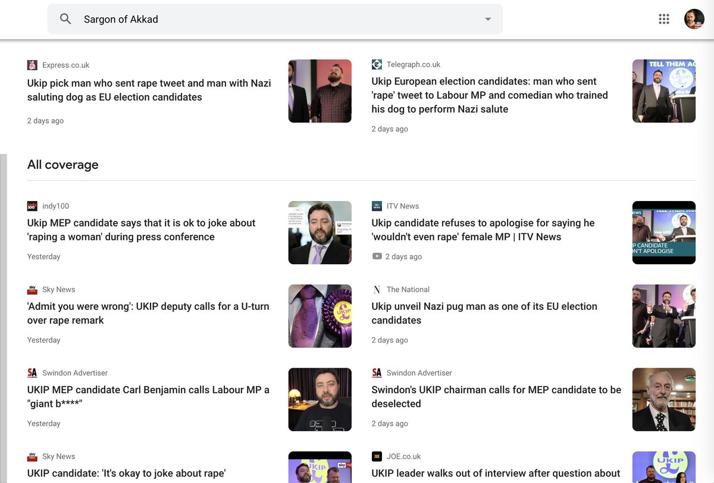Click the Express.co.uk source icon
The width and height of the screenshot is (714, 483).
32,65
